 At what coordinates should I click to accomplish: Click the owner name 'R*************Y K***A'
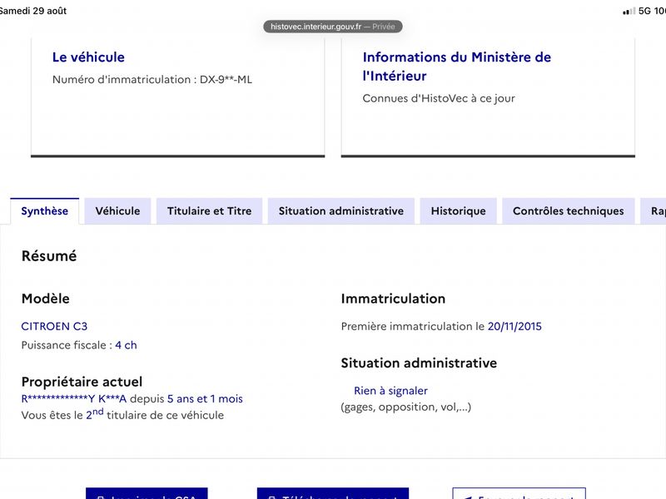coord(74,399)
